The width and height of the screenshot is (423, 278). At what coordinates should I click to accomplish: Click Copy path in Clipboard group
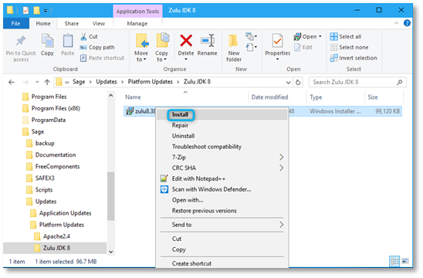[97, 48]
